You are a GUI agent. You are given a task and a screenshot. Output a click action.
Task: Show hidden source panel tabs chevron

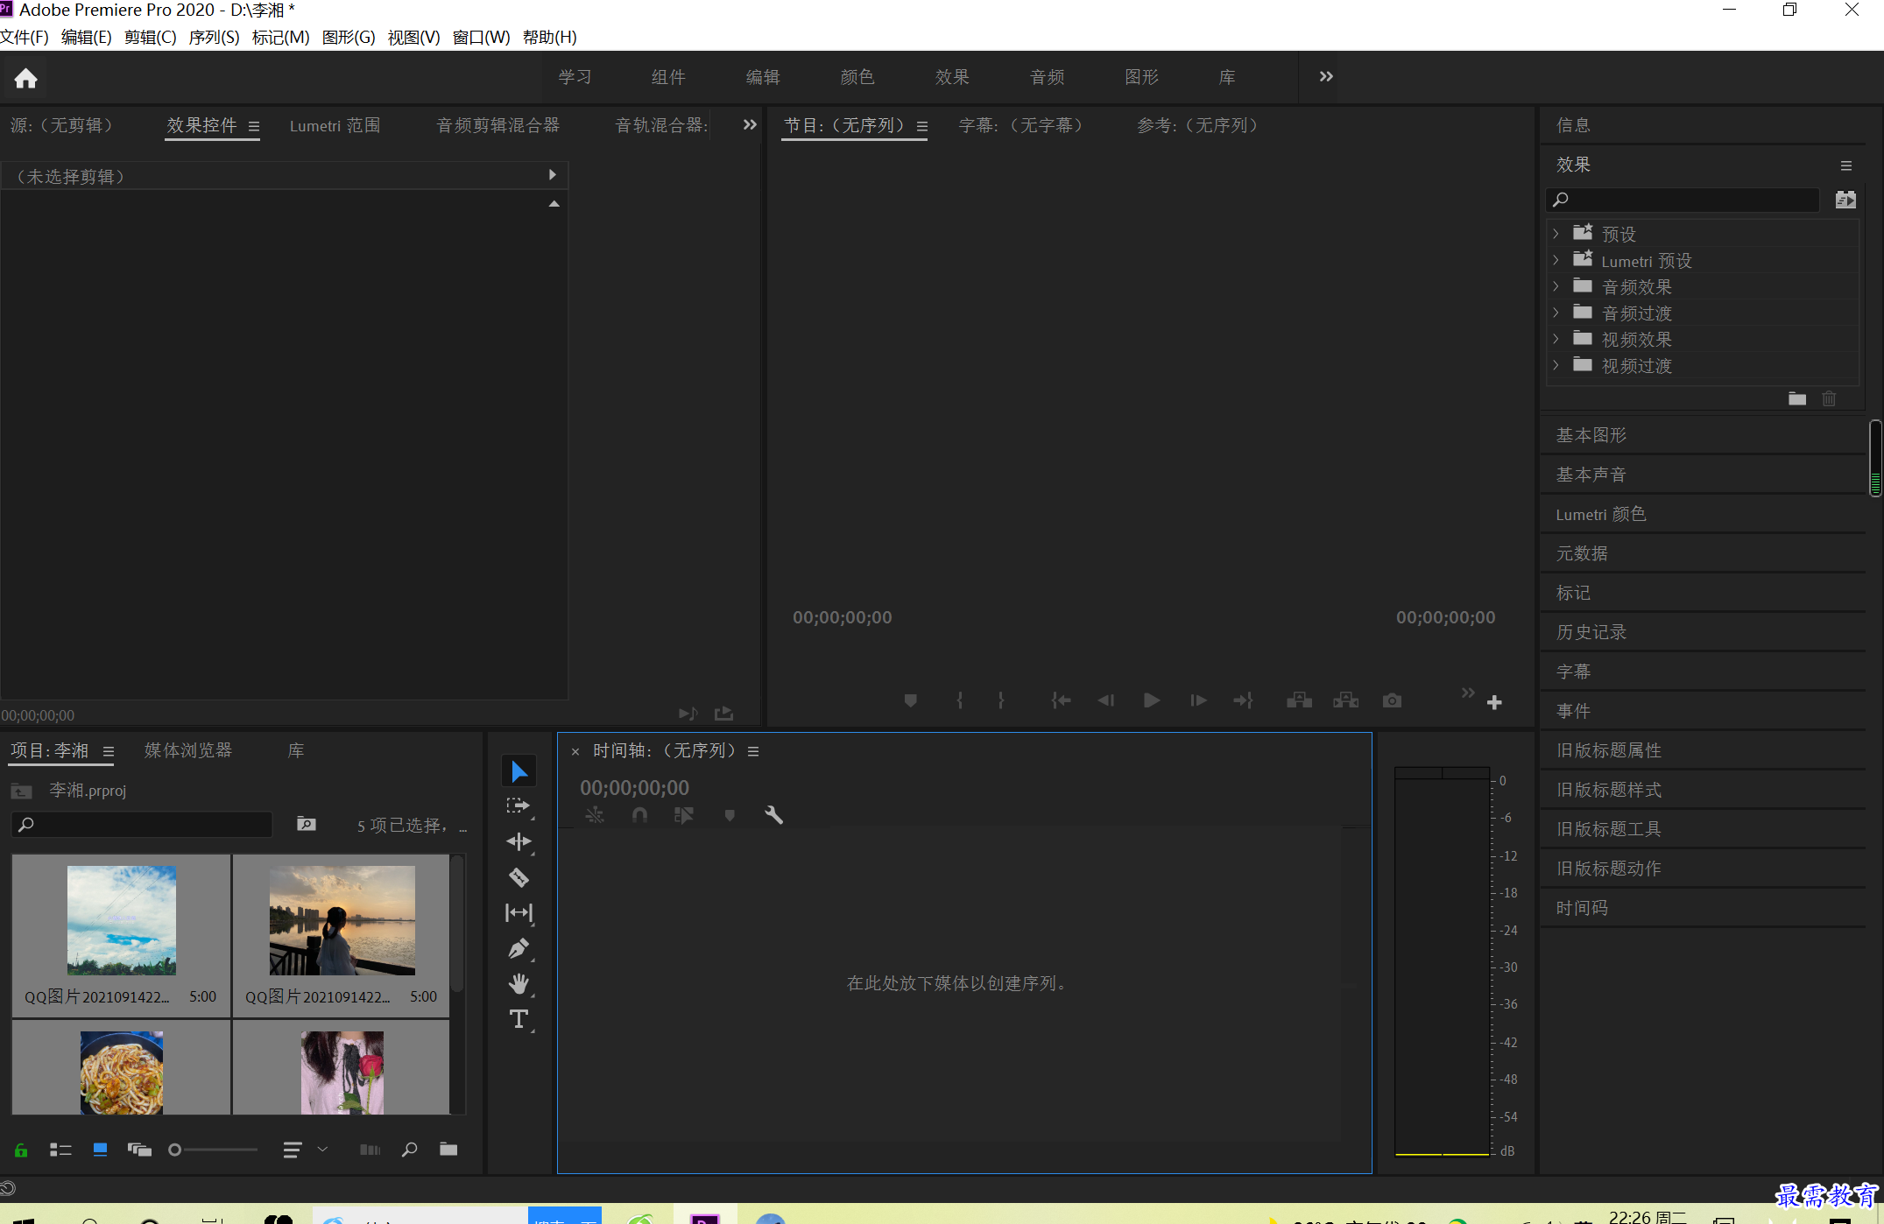pos(750,125)
